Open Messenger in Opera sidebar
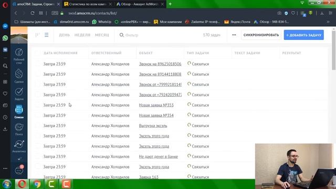This screenshot has height=189, width=336. [5, 26]
